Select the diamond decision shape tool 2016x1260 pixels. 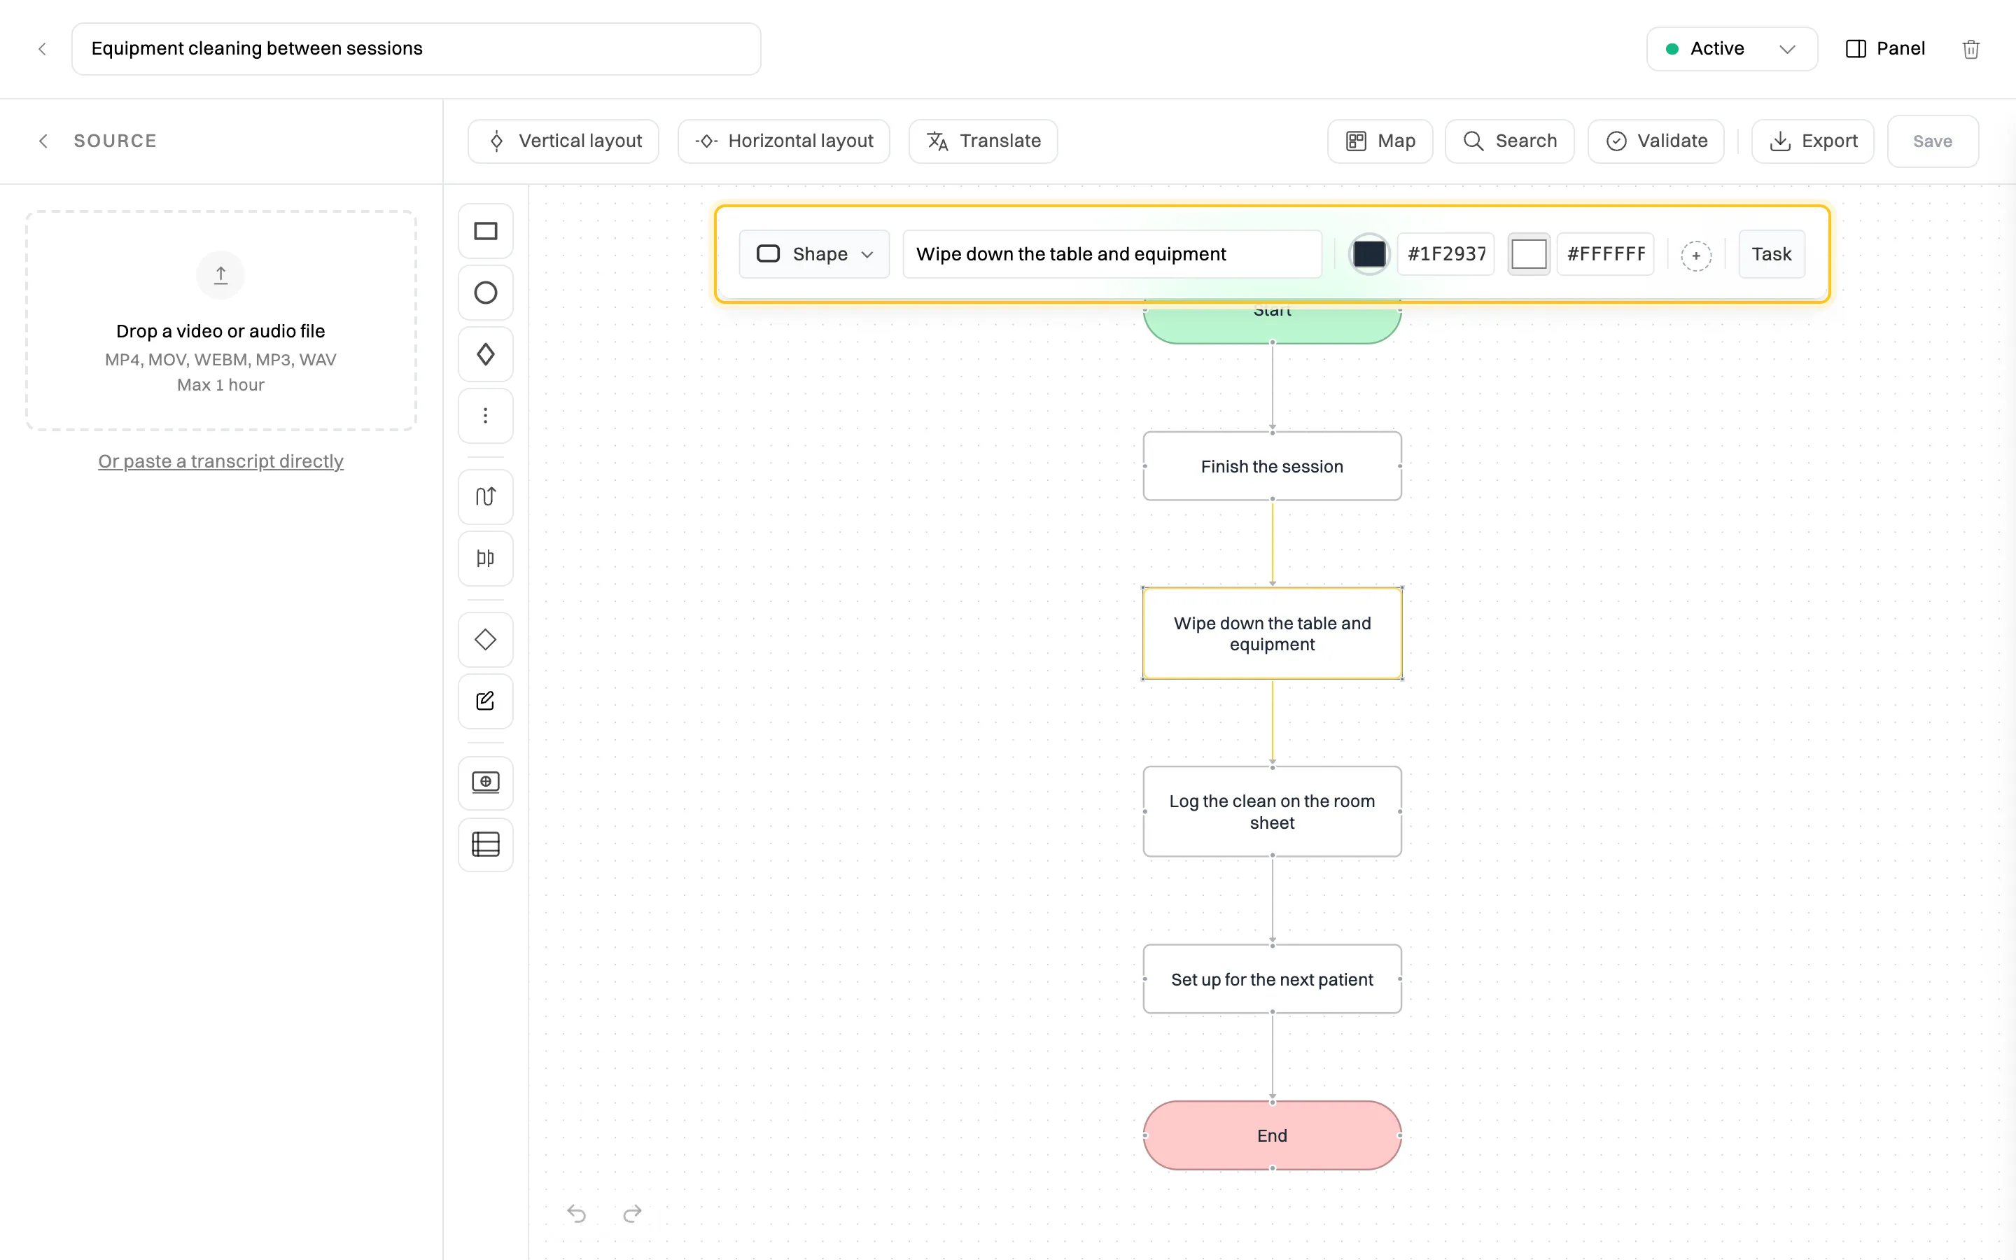tap(486, 354)
